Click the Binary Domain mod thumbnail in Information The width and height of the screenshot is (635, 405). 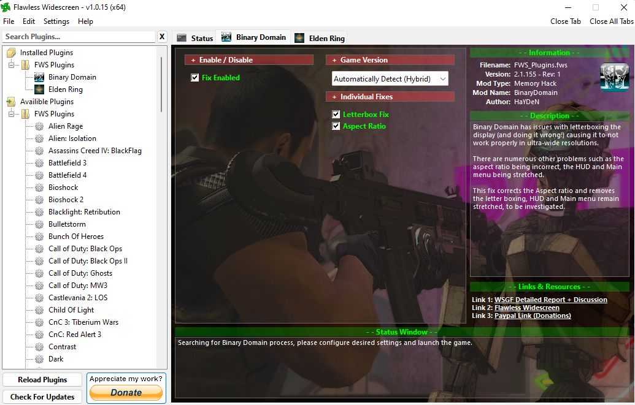pyautogui.click(x=614, y=77)
